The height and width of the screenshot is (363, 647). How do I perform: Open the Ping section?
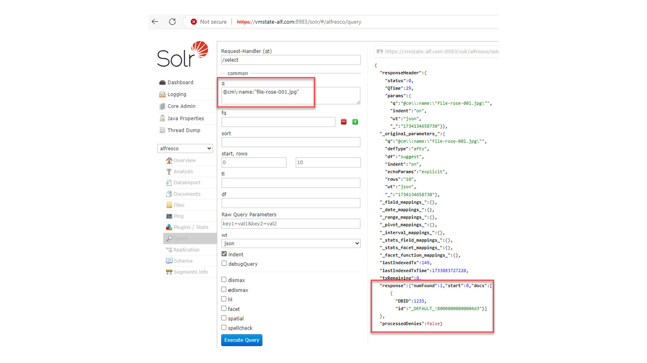point(178,216)
